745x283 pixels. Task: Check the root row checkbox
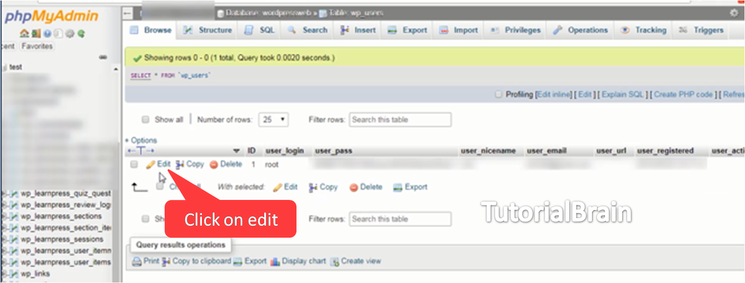[134, 164]
